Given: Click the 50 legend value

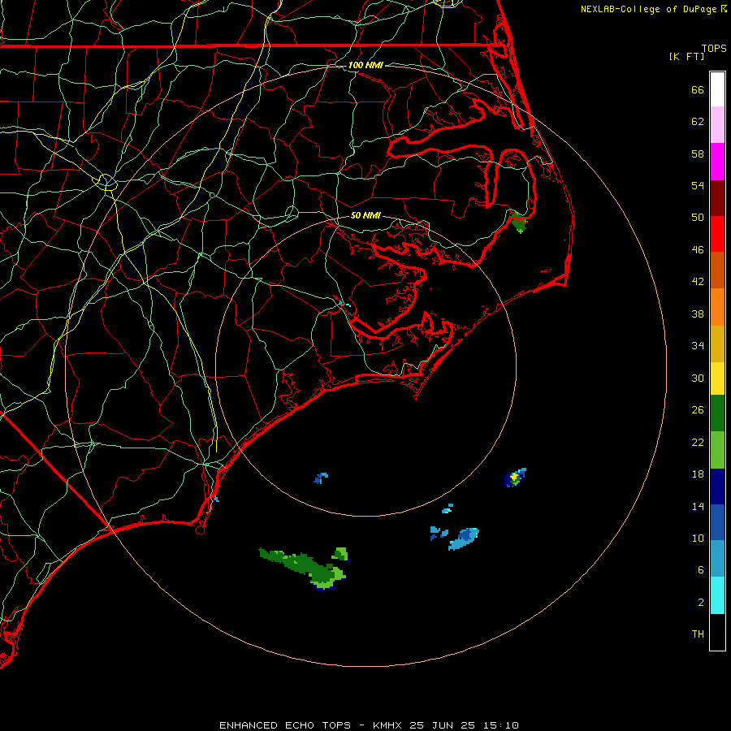Looking at the screenshot, I should tap(698, 218).
